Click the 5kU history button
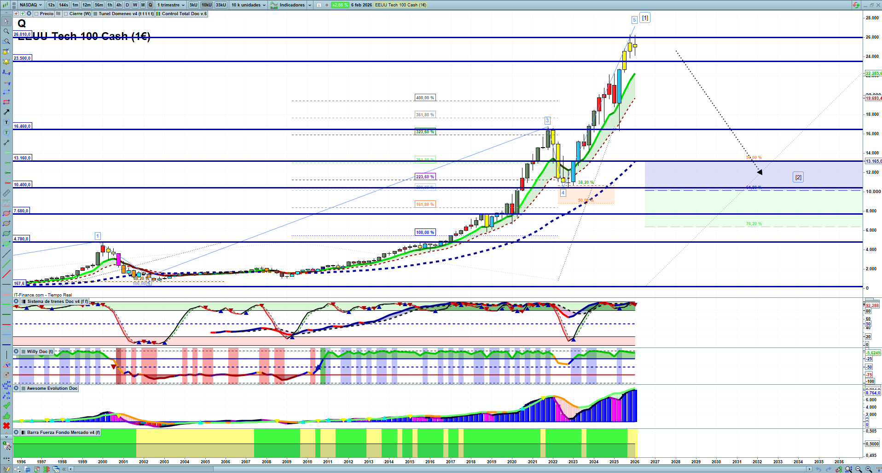 tap(193, 5)
